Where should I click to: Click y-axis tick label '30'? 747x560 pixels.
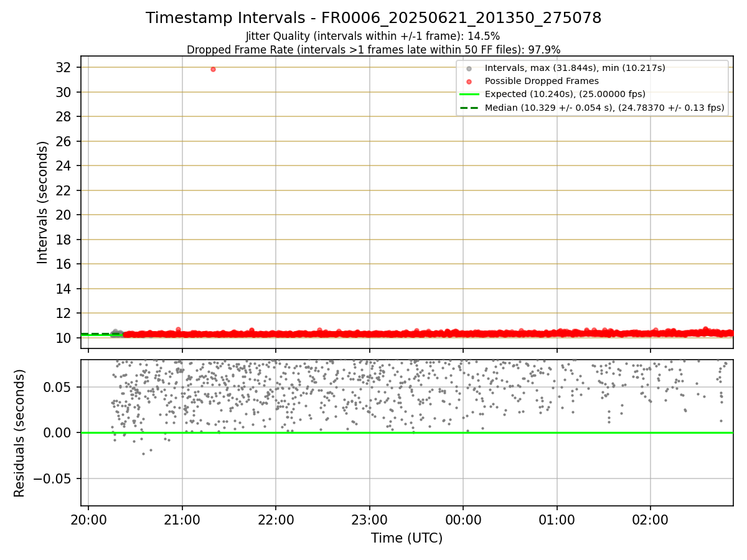(64, 92)
